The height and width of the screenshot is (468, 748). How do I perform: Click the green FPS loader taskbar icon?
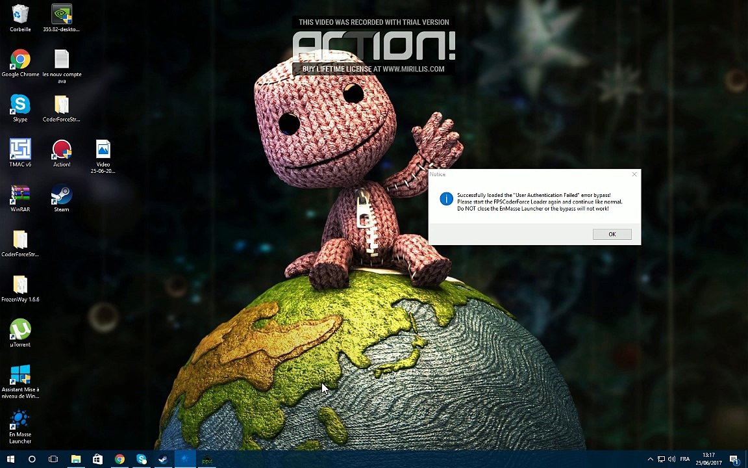(207, 459)
